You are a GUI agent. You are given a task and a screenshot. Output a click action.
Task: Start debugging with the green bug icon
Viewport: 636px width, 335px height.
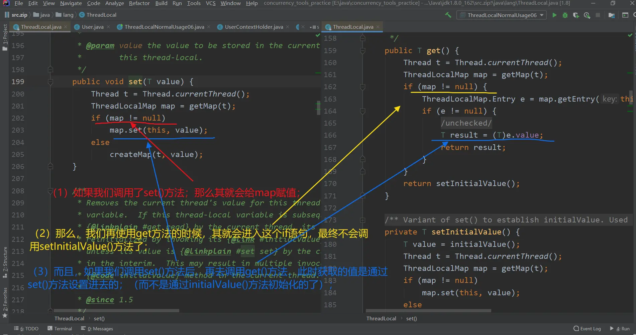click(x=565, y=15)
